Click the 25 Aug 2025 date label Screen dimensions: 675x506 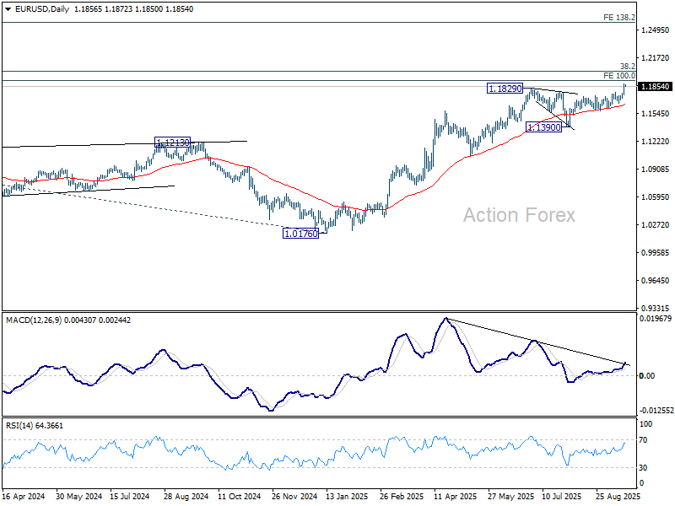click(618, 497)
